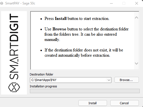Expand the destination folder dropdown arrow

109,80
